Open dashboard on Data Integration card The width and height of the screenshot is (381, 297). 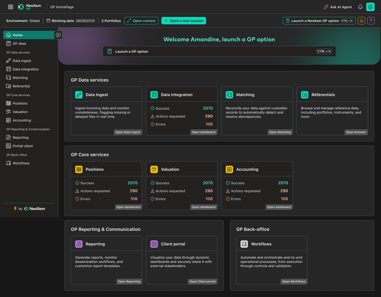(x=203, y=132)
